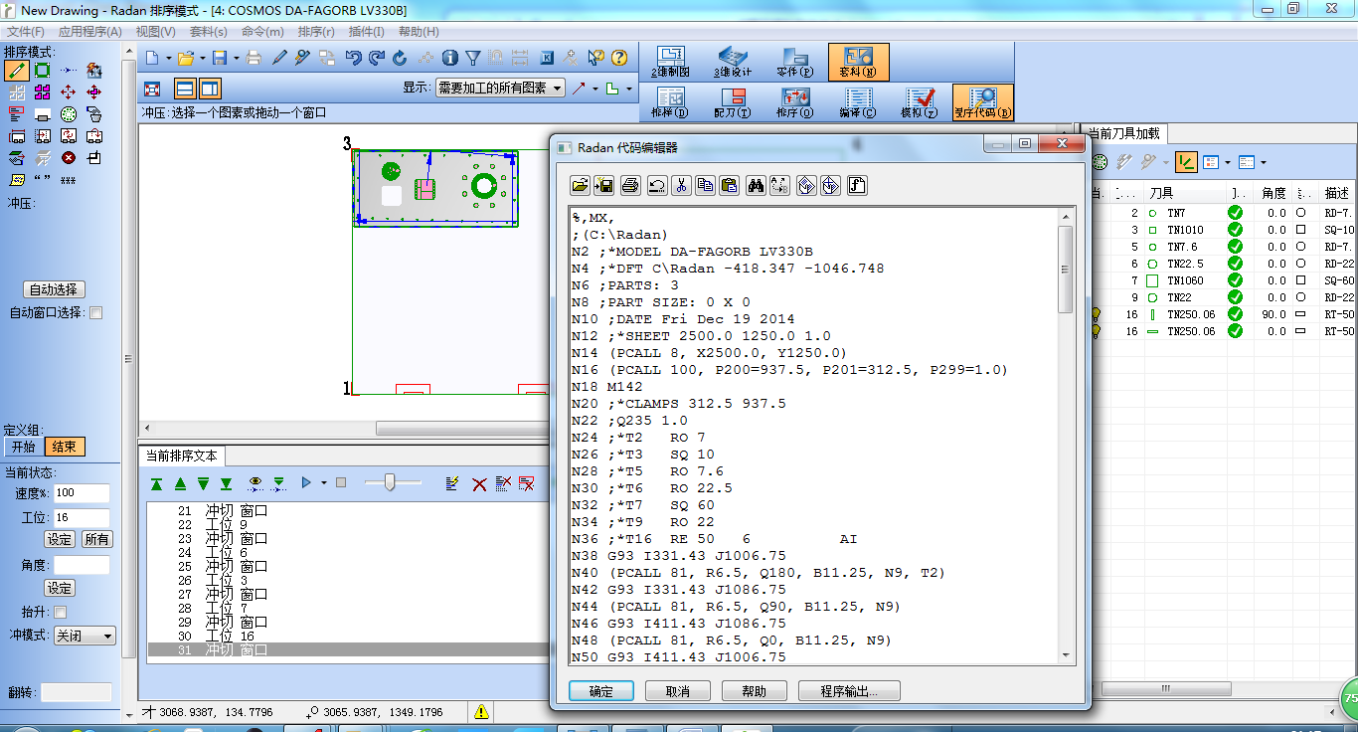Viewport: 1358px width, 732px height.
Task: Toggle the horizontal split view button
Action: point(185,89)
